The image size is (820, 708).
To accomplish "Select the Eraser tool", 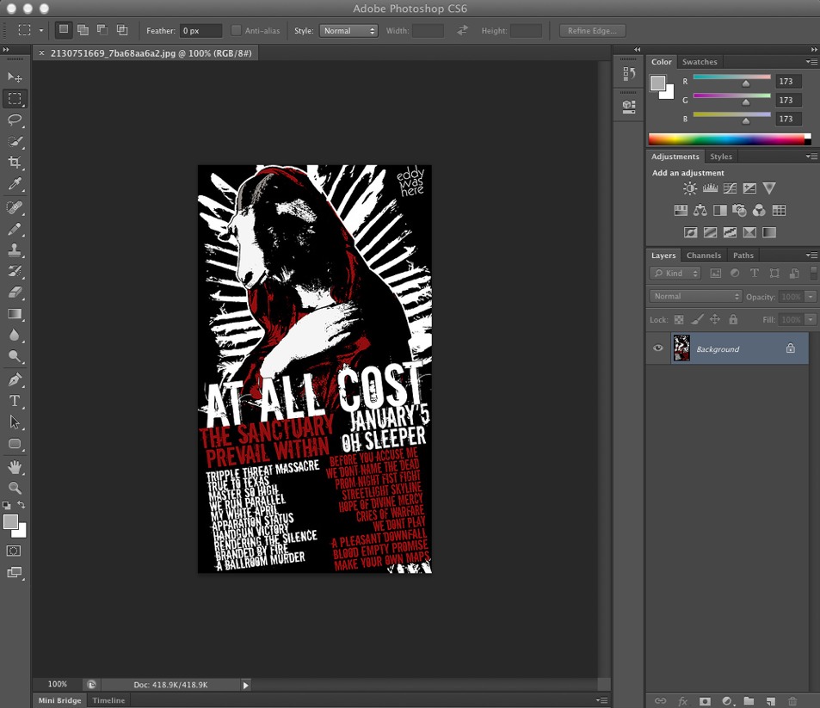I will [x=15, y=292].
